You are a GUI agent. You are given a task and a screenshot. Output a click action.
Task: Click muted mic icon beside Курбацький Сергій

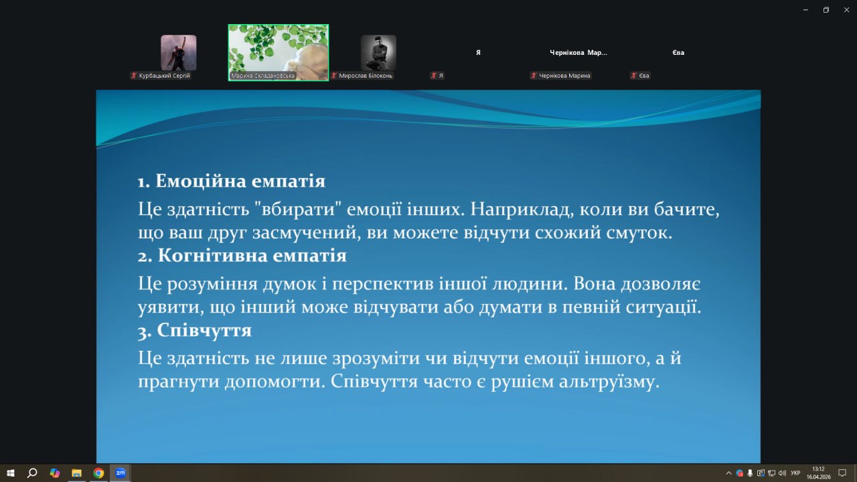pyautogui.click(x=134, y=76)
